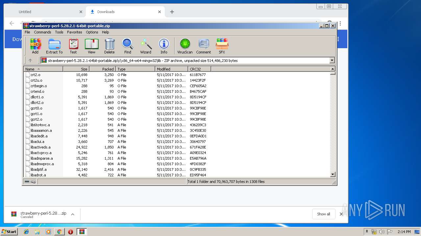Viewport: 421px width, 236px height.
Task: Select the crtend.o file
Action: click(x=37, y=91)
